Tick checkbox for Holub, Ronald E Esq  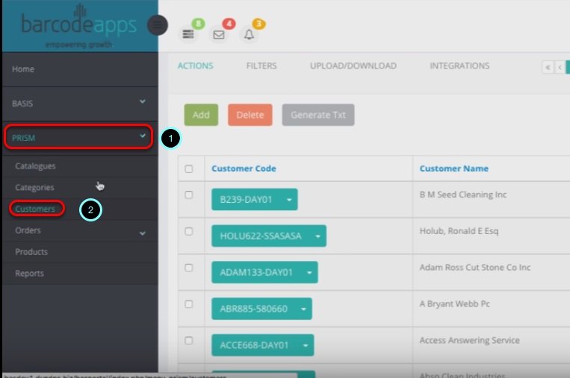189,231
